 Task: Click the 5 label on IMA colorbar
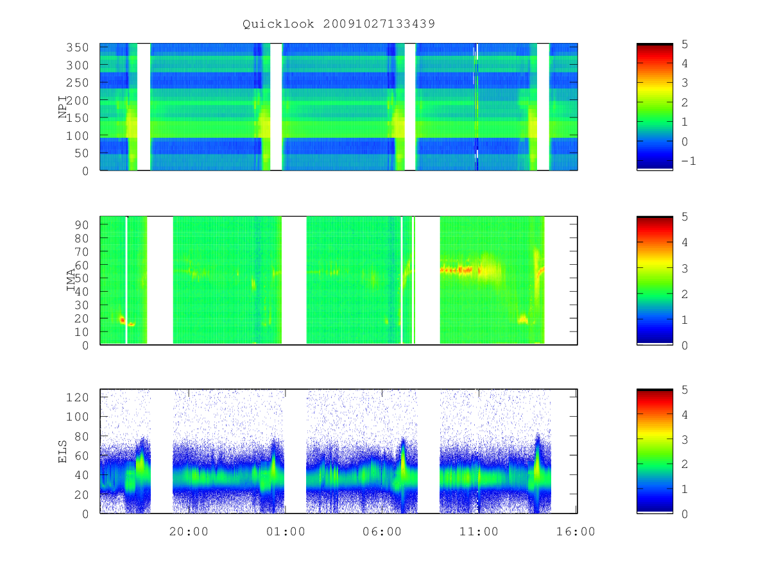coord(684,217)
